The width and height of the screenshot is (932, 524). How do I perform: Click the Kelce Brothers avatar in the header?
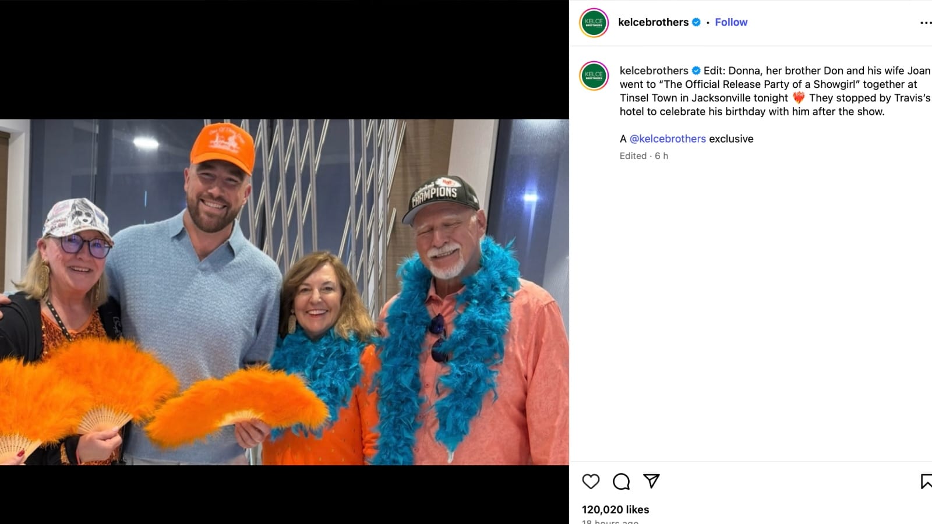click(x=594, y=23)
